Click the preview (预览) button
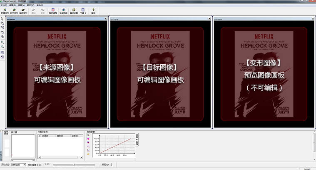Viewport: 316px width, 170px height. point(105,165)
